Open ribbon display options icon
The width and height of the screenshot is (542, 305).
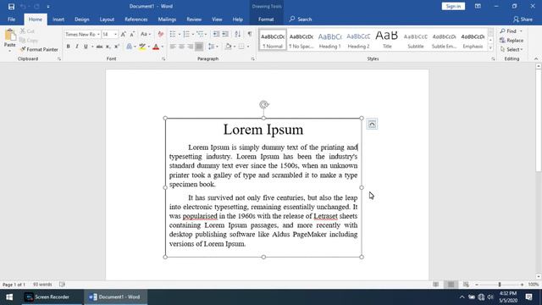[x=478, y=6]
